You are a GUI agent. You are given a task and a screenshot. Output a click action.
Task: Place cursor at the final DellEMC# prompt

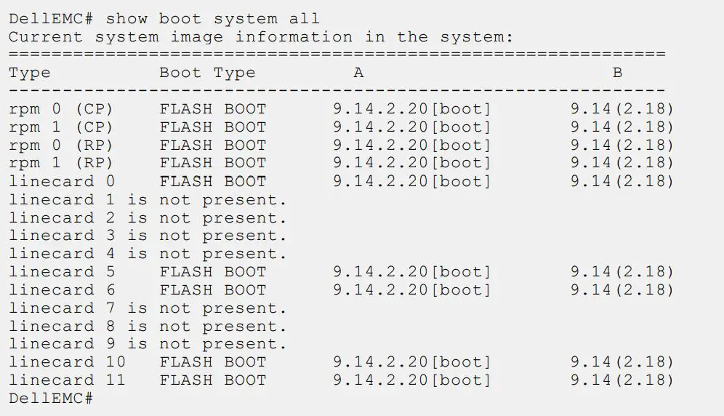pos(97,399)
